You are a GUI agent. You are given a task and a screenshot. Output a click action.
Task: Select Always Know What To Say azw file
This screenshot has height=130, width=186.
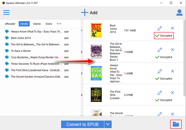point(37,31)
